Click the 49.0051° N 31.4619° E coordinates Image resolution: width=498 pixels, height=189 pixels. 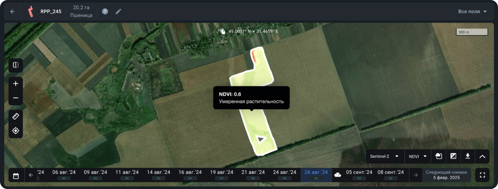pyautogui.click(x=253, y=31)
